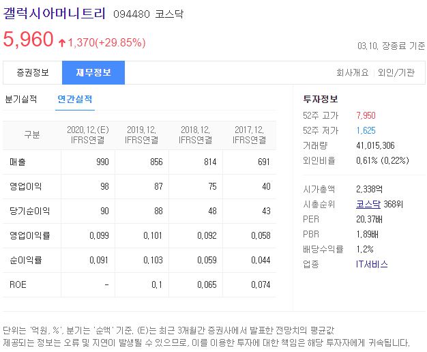This screenshot has width=427, height=352.
Task: Click 52주 고가 value 7,950
Action: (366, 115)
